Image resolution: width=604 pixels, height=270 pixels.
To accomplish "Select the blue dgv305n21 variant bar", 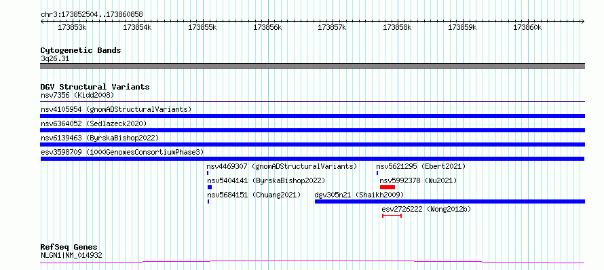I will (x=450, y=201).
